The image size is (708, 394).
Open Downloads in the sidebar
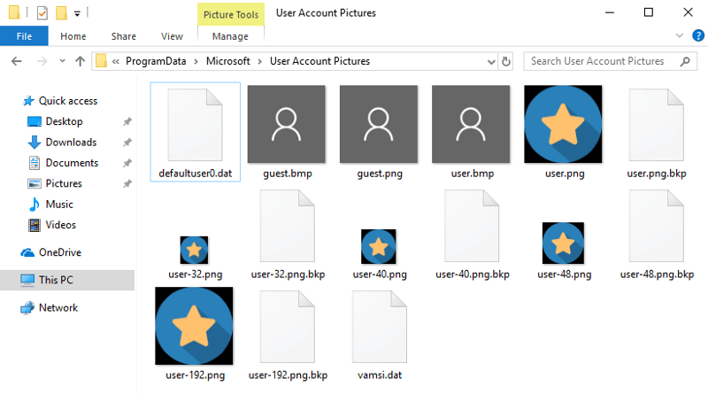tap(71, 143)
